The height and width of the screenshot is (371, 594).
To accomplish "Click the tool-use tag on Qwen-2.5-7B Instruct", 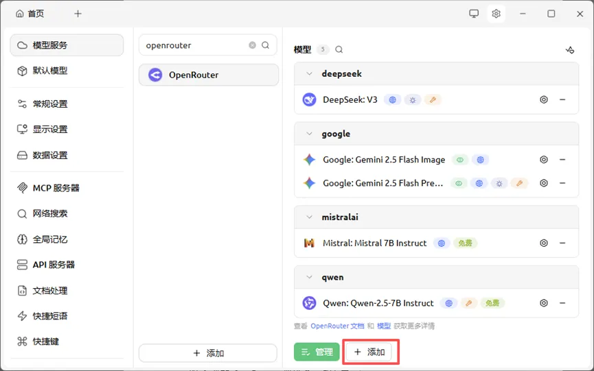I will click(468, 303).
